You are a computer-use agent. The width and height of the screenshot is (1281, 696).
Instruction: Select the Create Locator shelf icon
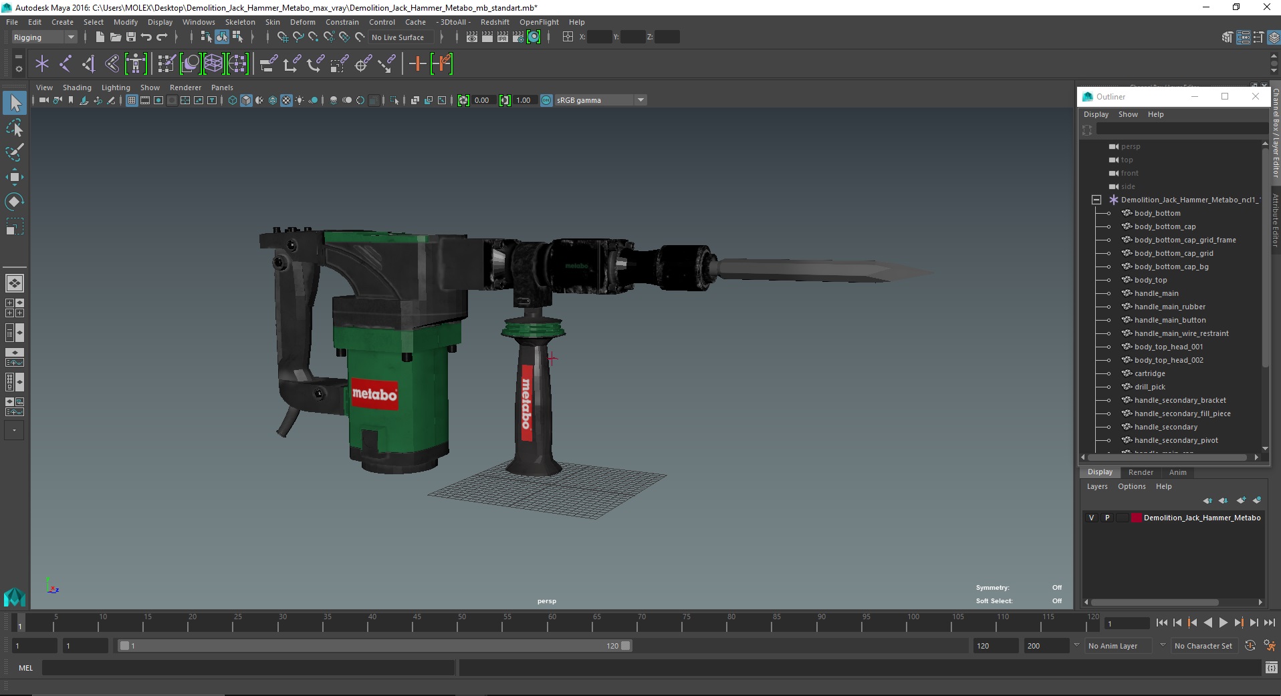(x=42, y=64)
